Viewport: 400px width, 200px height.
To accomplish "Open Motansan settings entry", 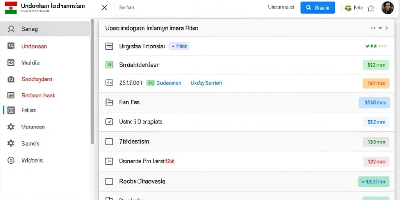I will click(33, 127).
